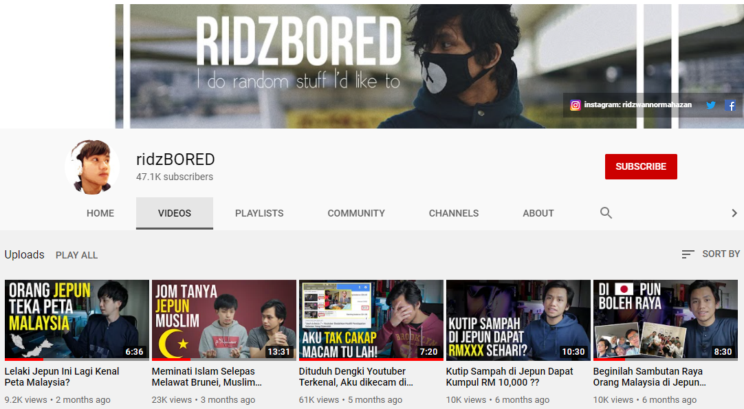The width and height of the screenshot is (744, 409).
Task: Open the 'Orang Jepun Teka Peta Malaysia' thumbnail
Action: (77, 320)
